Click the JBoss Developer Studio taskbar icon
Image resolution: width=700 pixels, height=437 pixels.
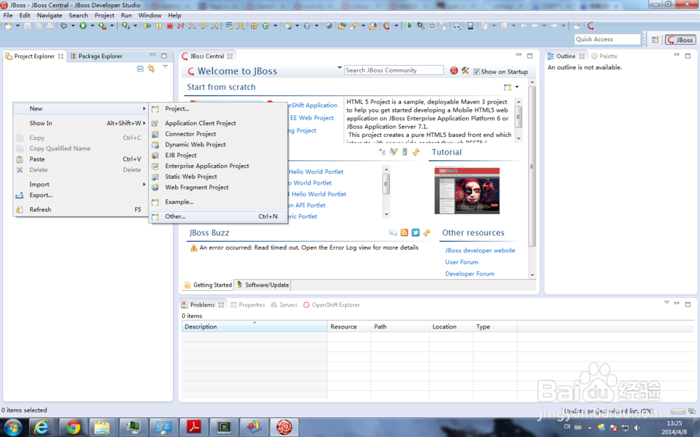(284, 427)
